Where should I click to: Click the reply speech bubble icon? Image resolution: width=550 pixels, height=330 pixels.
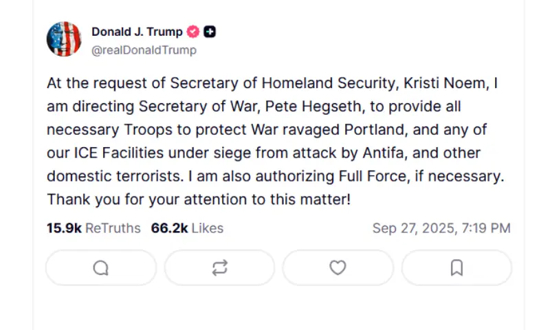click(x=101, y=268)
